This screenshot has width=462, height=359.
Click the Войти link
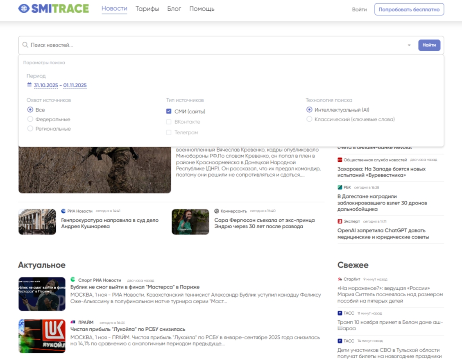click(359, 9)
